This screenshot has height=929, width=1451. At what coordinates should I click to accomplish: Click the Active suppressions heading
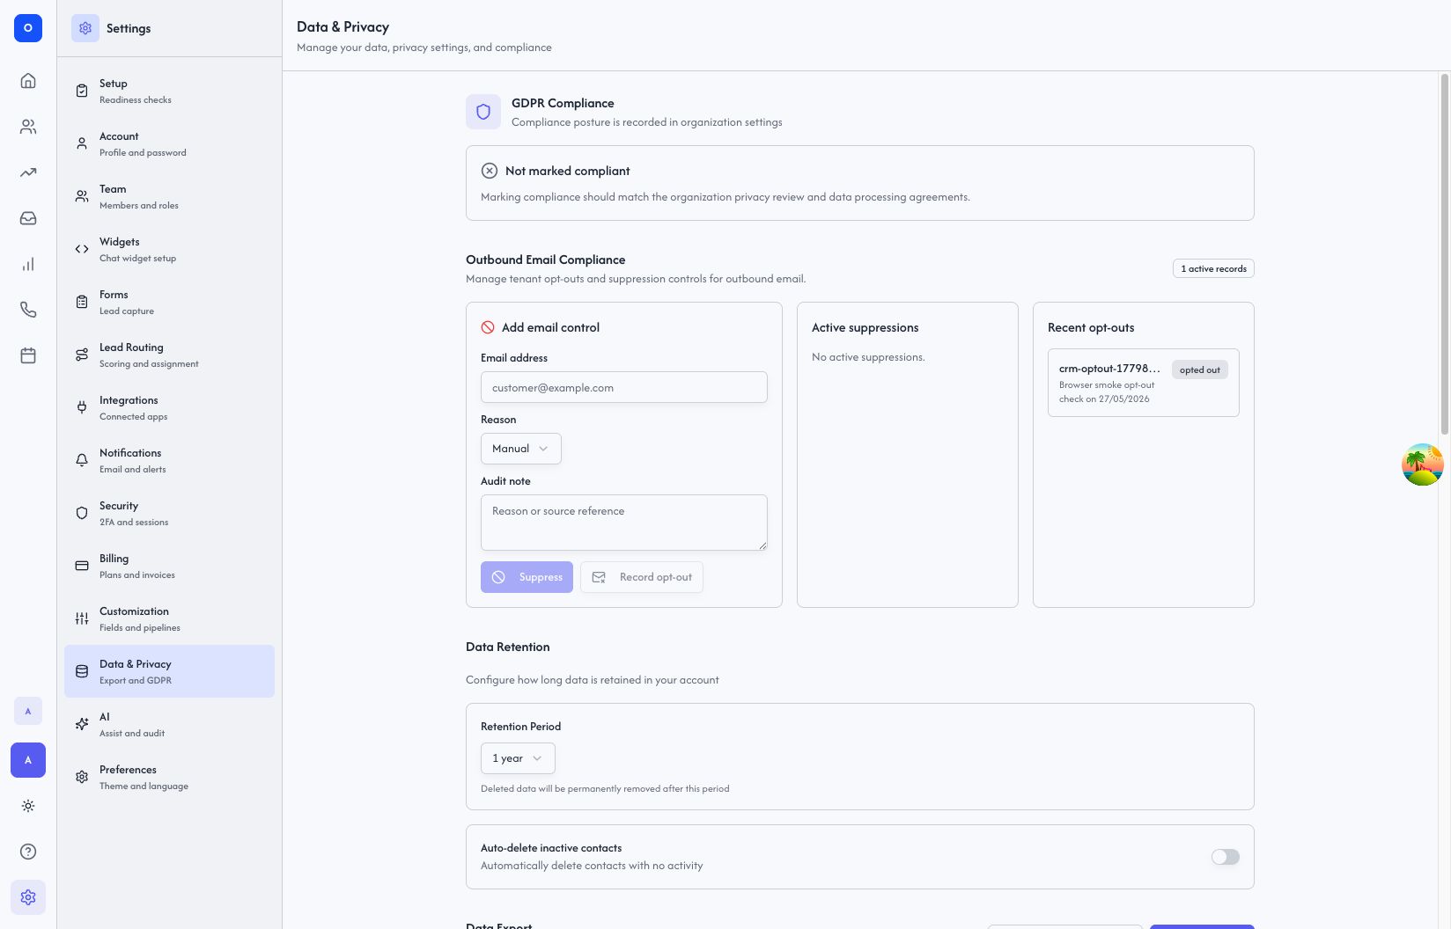(x=865, y=327)
